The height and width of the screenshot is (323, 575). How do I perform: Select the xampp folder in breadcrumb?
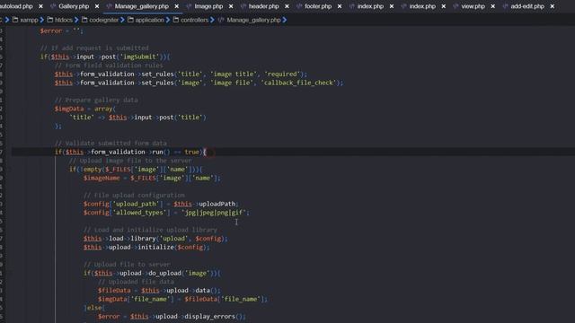tap(29, 20)
